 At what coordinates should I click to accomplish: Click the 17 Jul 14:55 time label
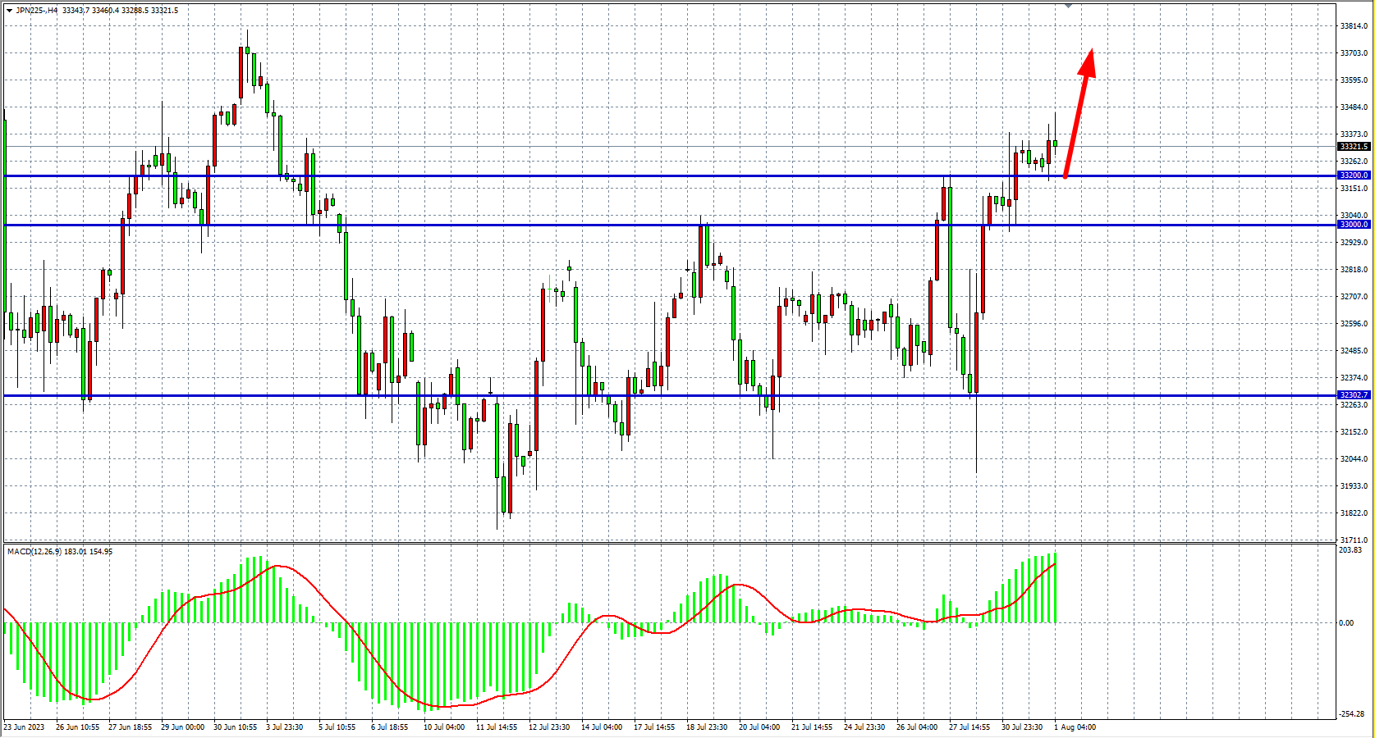coord(654,727)
